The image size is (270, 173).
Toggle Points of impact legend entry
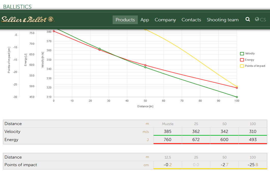[255, 66]
